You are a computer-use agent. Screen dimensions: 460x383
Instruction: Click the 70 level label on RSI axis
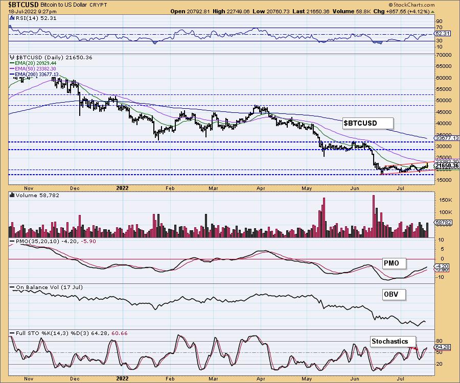[x=439, y=28]
